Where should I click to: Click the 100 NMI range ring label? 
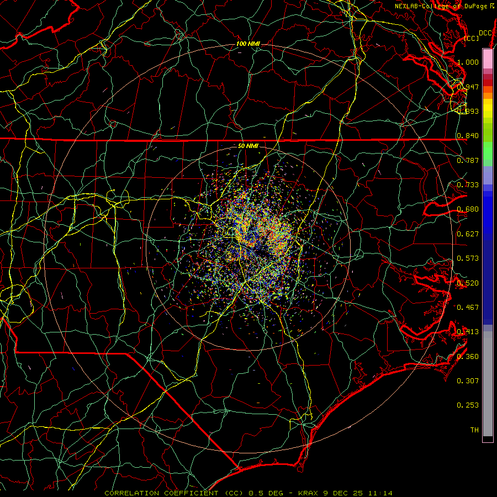tap(248, 44)
